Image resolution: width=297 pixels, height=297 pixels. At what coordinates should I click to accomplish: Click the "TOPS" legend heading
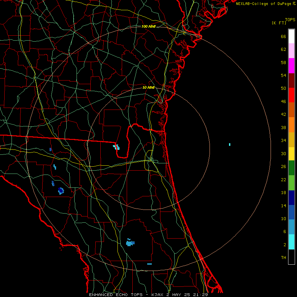point(290,20)
